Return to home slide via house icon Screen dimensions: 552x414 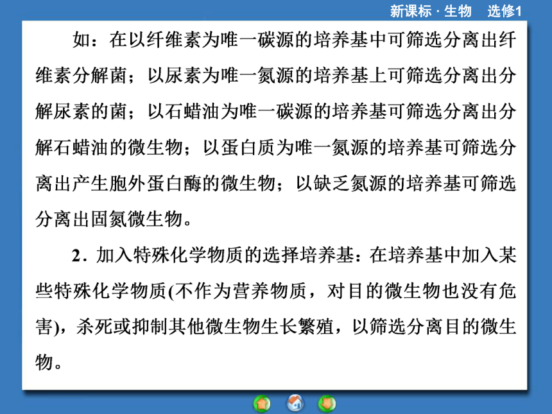tap(295, 402)
